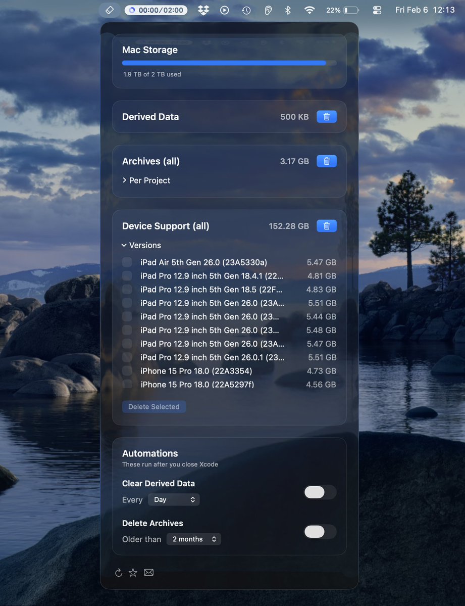Click the Device Support (all) heading
The height and width of the screenshot is (606, 465).
[166, 226]
